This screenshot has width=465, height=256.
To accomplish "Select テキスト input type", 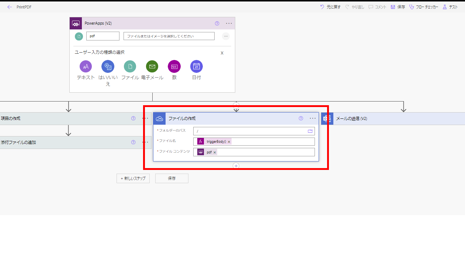I will tap(86, 70).
